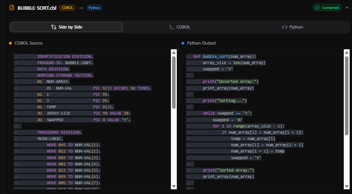
Task: Click the 01 NUM-ARRAY line
Action: click(x=53, y=81)
